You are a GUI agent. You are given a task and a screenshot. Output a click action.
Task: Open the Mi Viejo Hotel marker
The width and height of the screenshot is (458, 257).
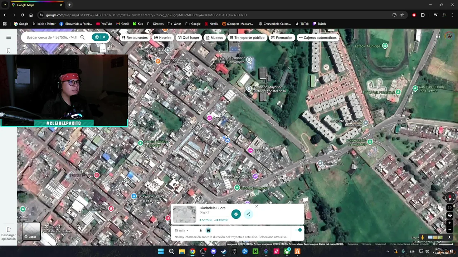point(210,118)
